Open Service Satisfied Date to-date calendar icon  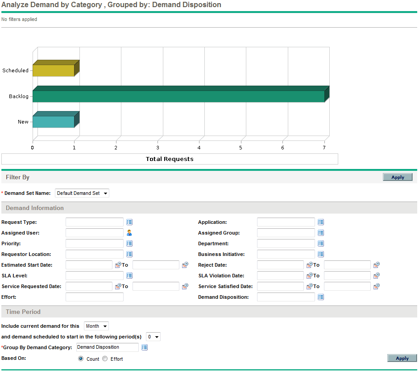click(377, 286)
